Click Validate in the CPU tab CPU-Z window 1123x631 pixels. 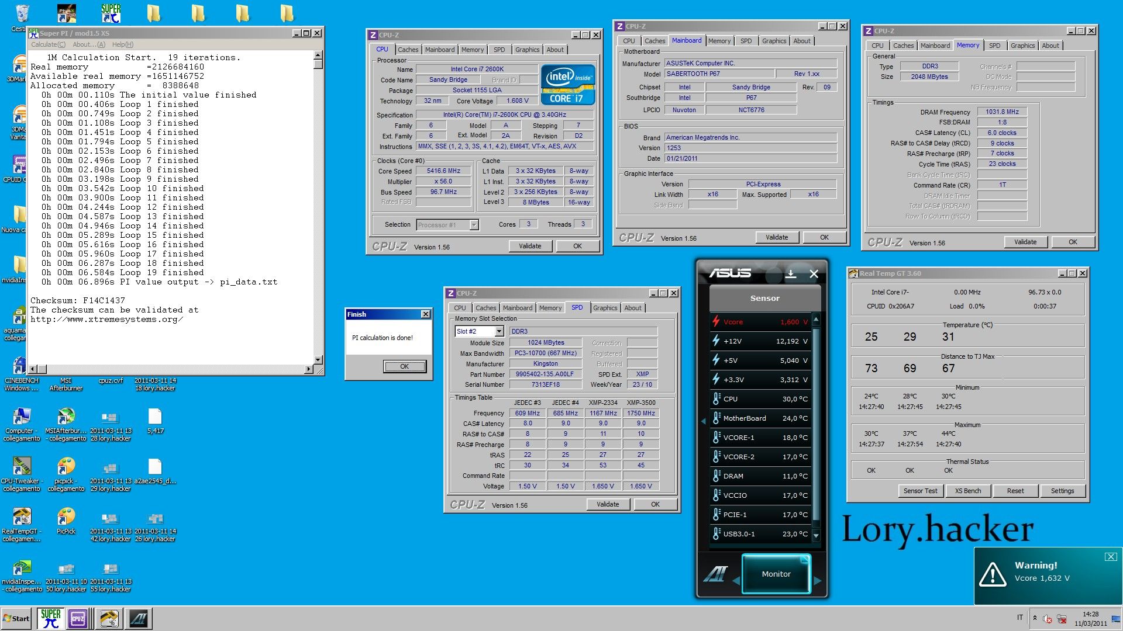coord(530,246)
